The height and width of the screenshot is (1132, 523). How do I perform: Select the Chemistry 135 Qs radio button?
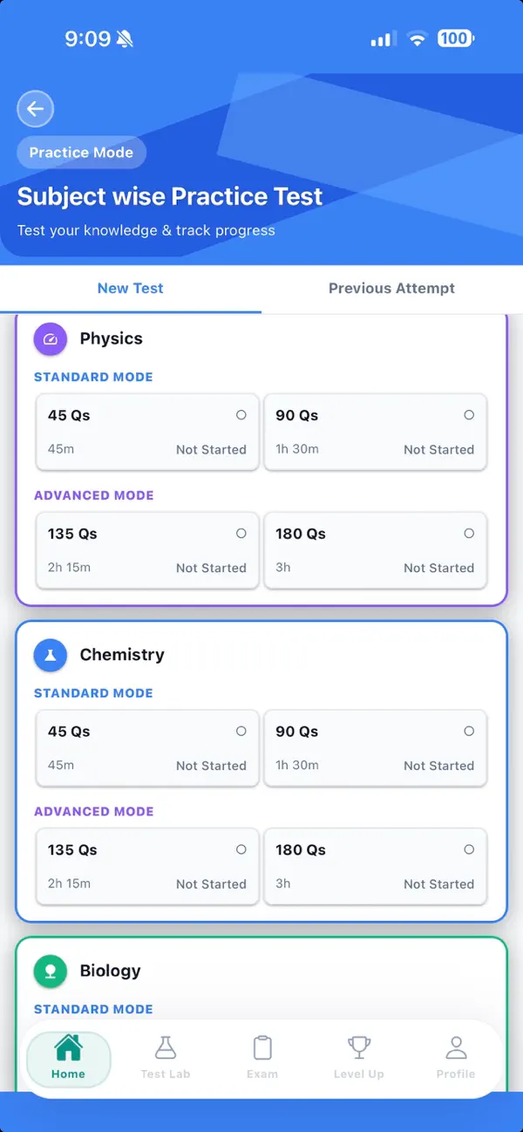coord(241,849)
